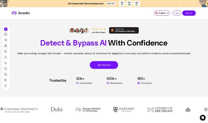
Task: Click the Universities graduation cap icon
Action: [x=77, y=83]
